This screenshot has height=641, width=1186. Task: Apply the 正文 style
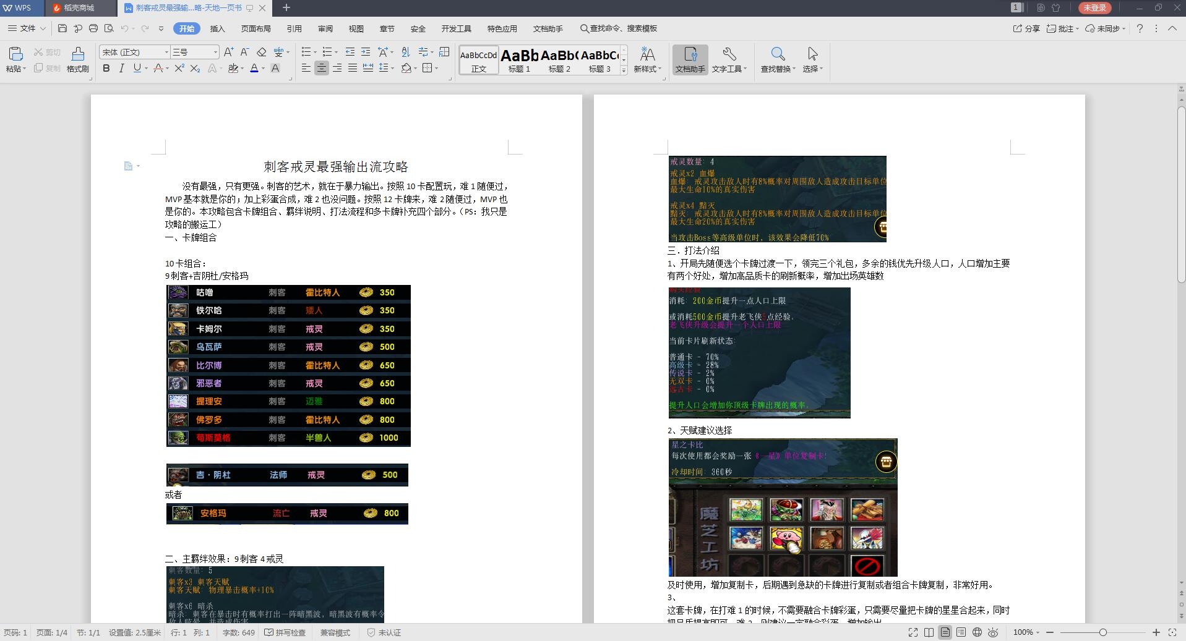click(x=479, y=60)
